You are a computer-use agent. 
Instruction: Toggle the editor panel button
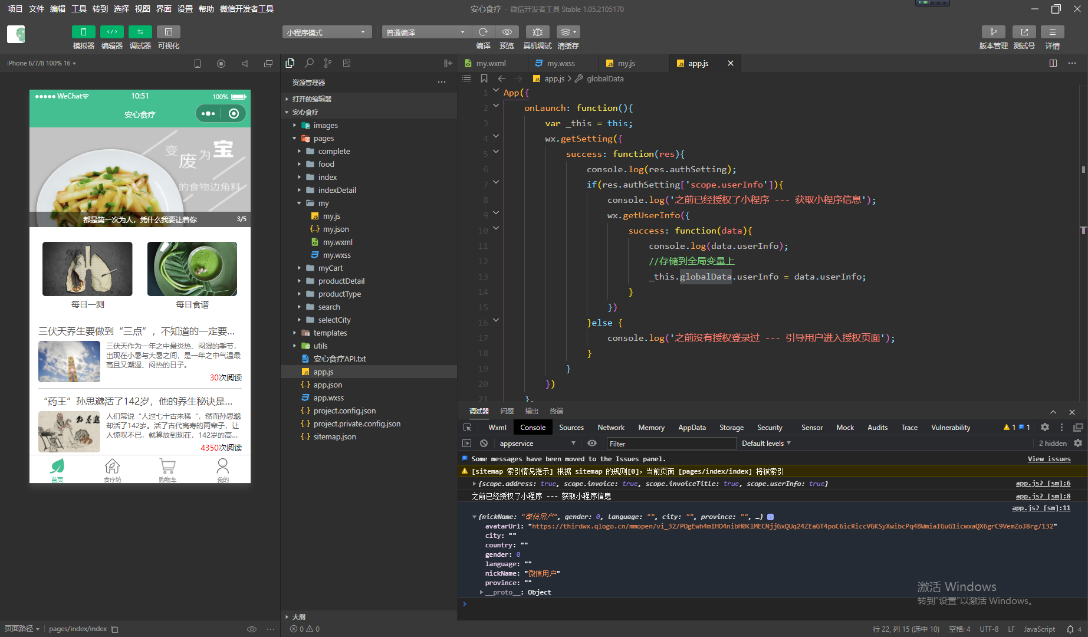click(x=111, y=32)
